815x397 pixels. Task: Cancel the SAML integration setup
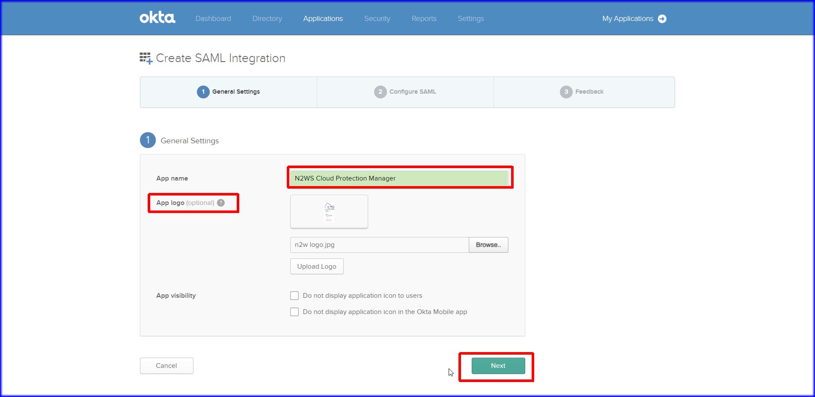167,366
